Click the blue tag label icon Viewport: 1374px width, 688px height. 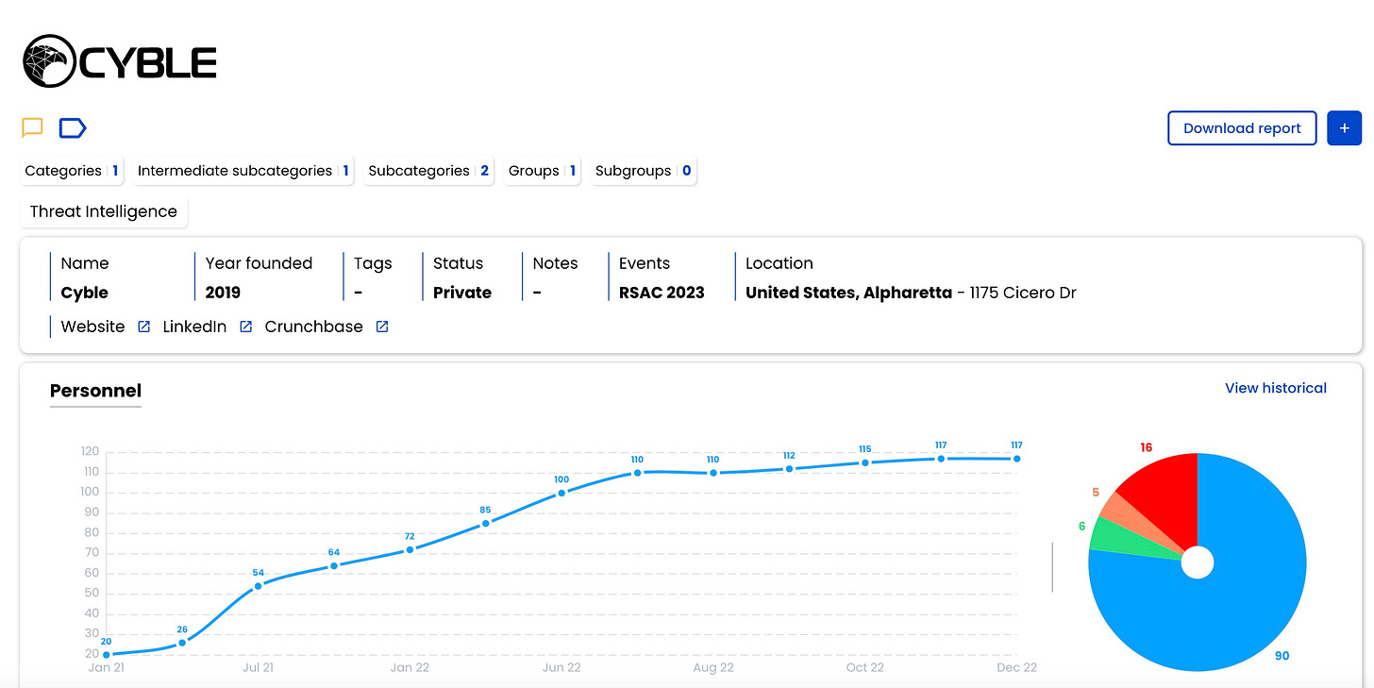tap(73, 127)
